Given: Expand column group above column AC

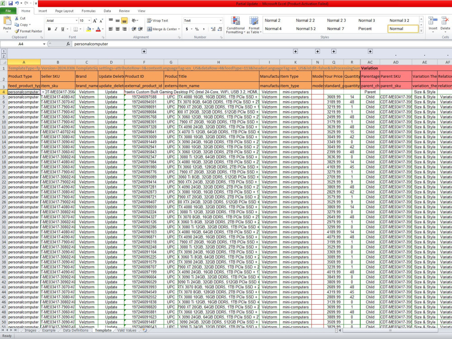Looking at the screenshot, I should (x=370, y=52).
